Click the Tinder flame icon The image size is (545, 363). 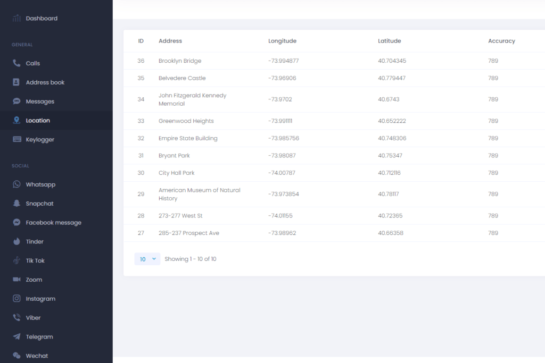(x=16, y=241)
